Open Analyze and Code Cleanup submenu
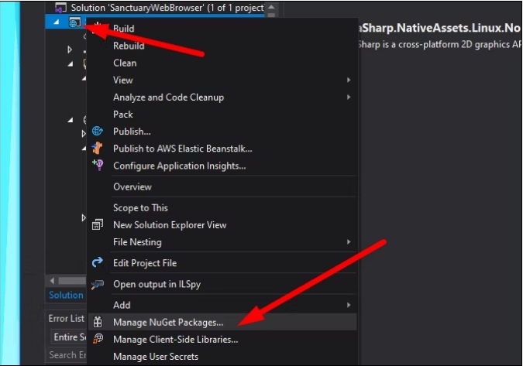523x366 pixels. pyautogui.click(x=222, y=97)
